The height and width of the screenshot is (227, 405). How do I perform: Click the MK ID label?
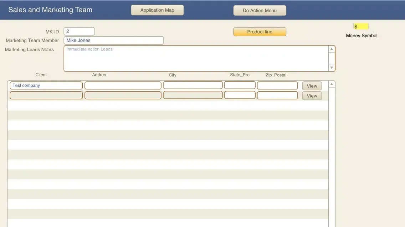click(52, 32)
